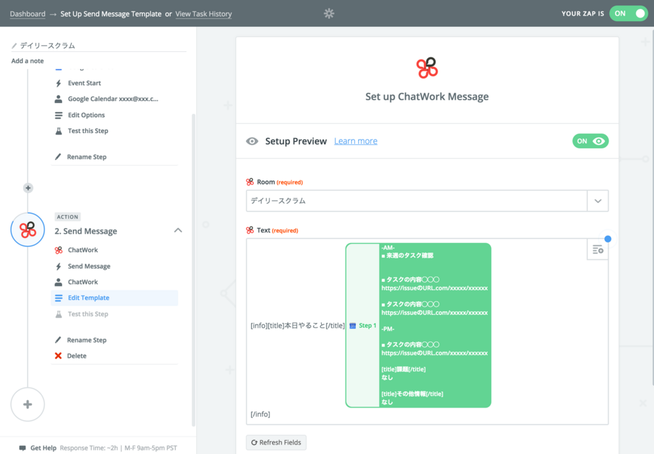Click the 2. Send Message title
The height and width of the screenshot is (454, 654).
(86, 231)
